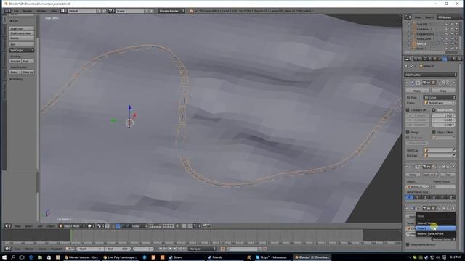Viewport: 465px width, 261px height.
Task: Open the Fit Type dropdown
Action: (x=439, y=97)
